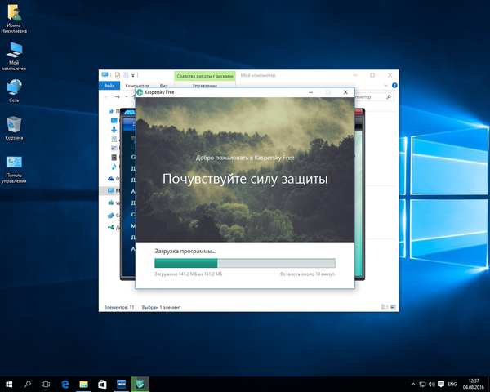Go back in Explorer navigation
490x392 pixels.
tap(106, 97)
